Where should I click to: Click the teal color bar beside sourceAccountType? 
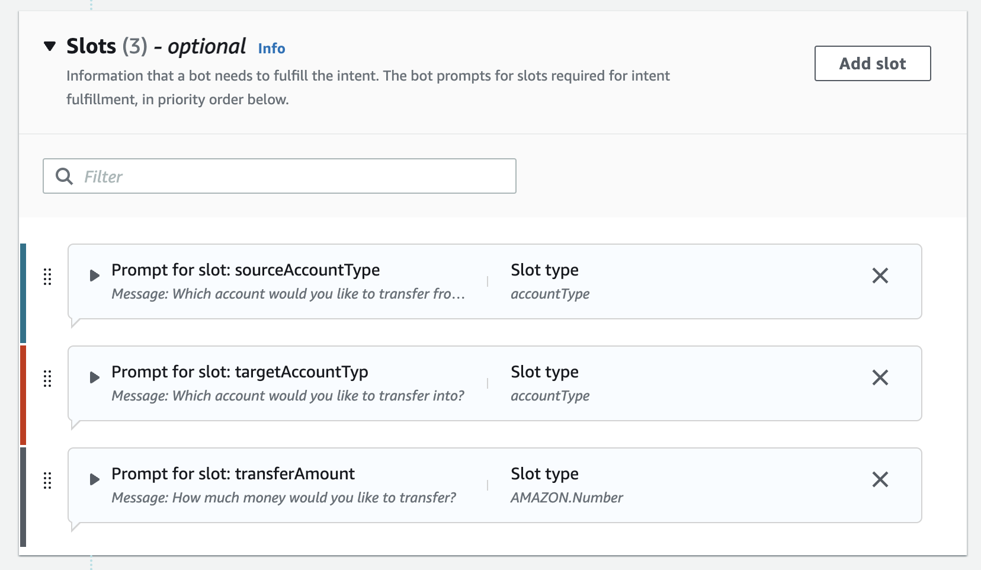[x=23, y=293]
